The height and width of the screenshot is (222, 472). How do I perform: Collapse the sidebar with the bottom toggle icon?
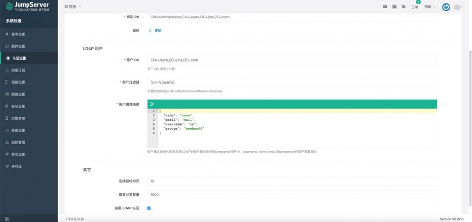point(7,219)
